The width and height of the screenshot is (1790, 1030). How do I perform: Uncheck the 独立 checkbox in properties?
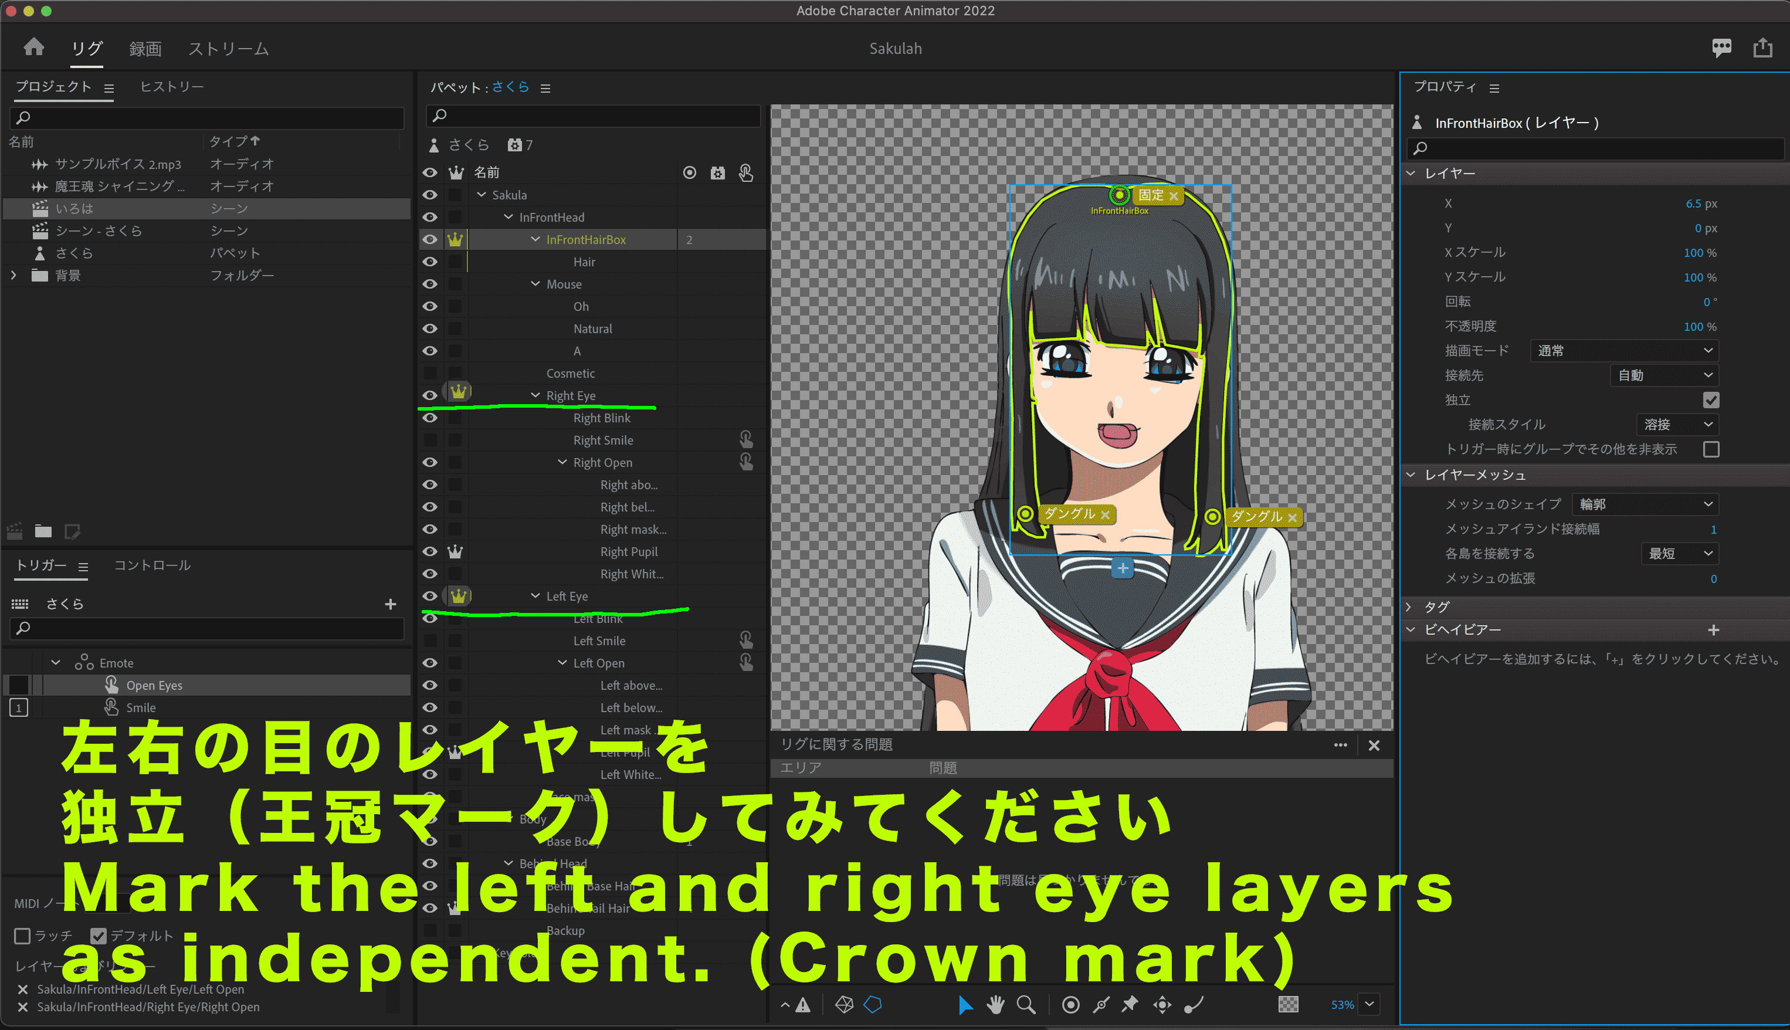click(1710, 401)
